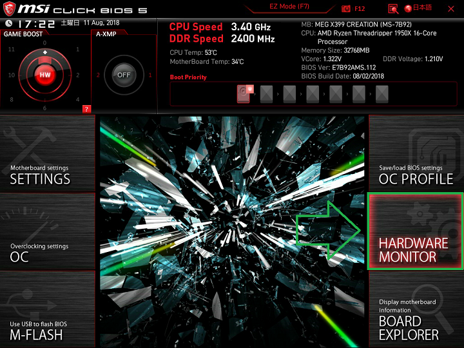Screen dimensions: 464x348
Task: Select A-XMP profile 2
Action: tap(98, 75)
